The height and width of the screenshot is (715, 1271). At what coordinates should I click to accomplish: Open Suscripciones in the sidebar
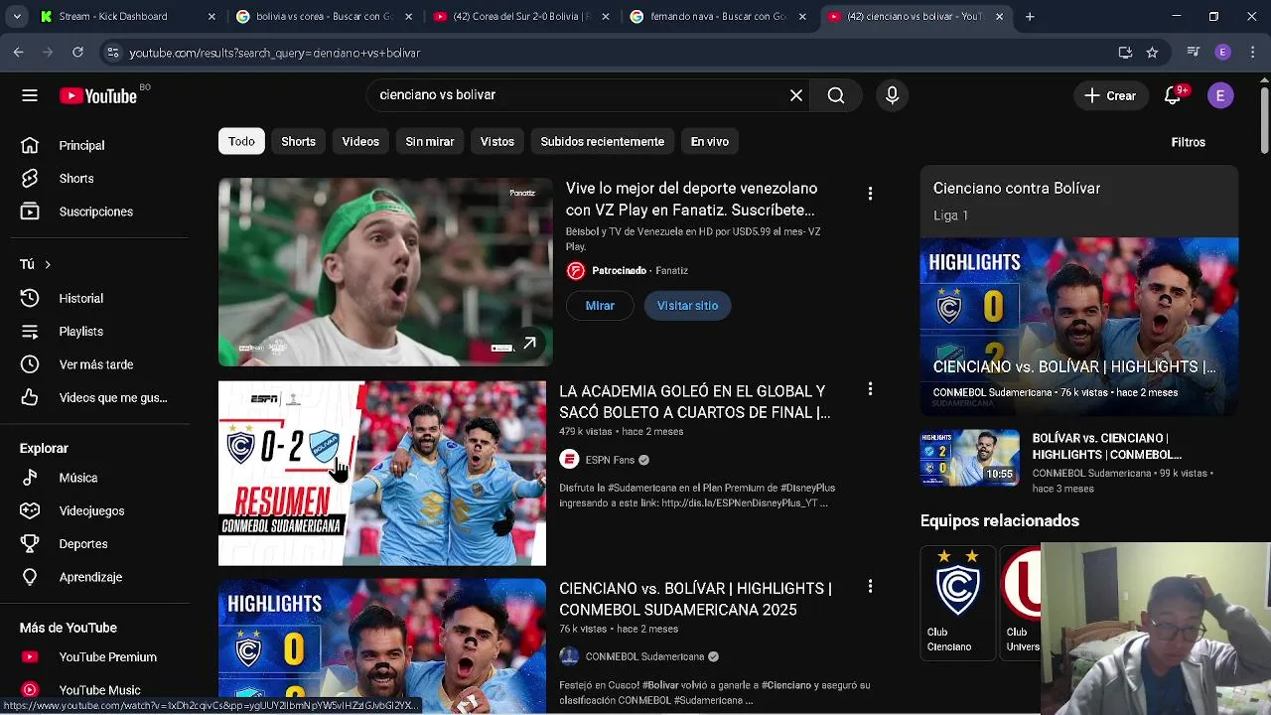93,212
